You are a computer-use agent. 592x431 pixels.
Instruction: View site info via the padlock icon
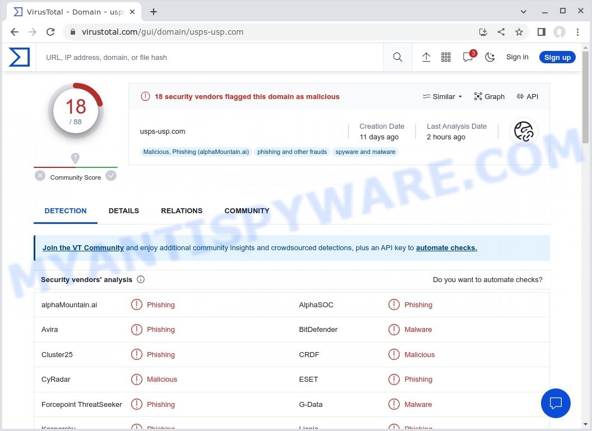tap(73, 32)
